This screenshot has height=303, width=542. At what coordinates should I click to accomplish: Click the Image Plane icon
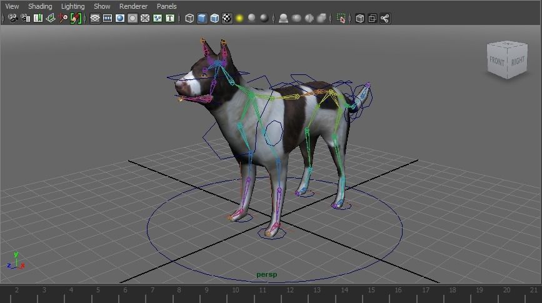[51, 18]
